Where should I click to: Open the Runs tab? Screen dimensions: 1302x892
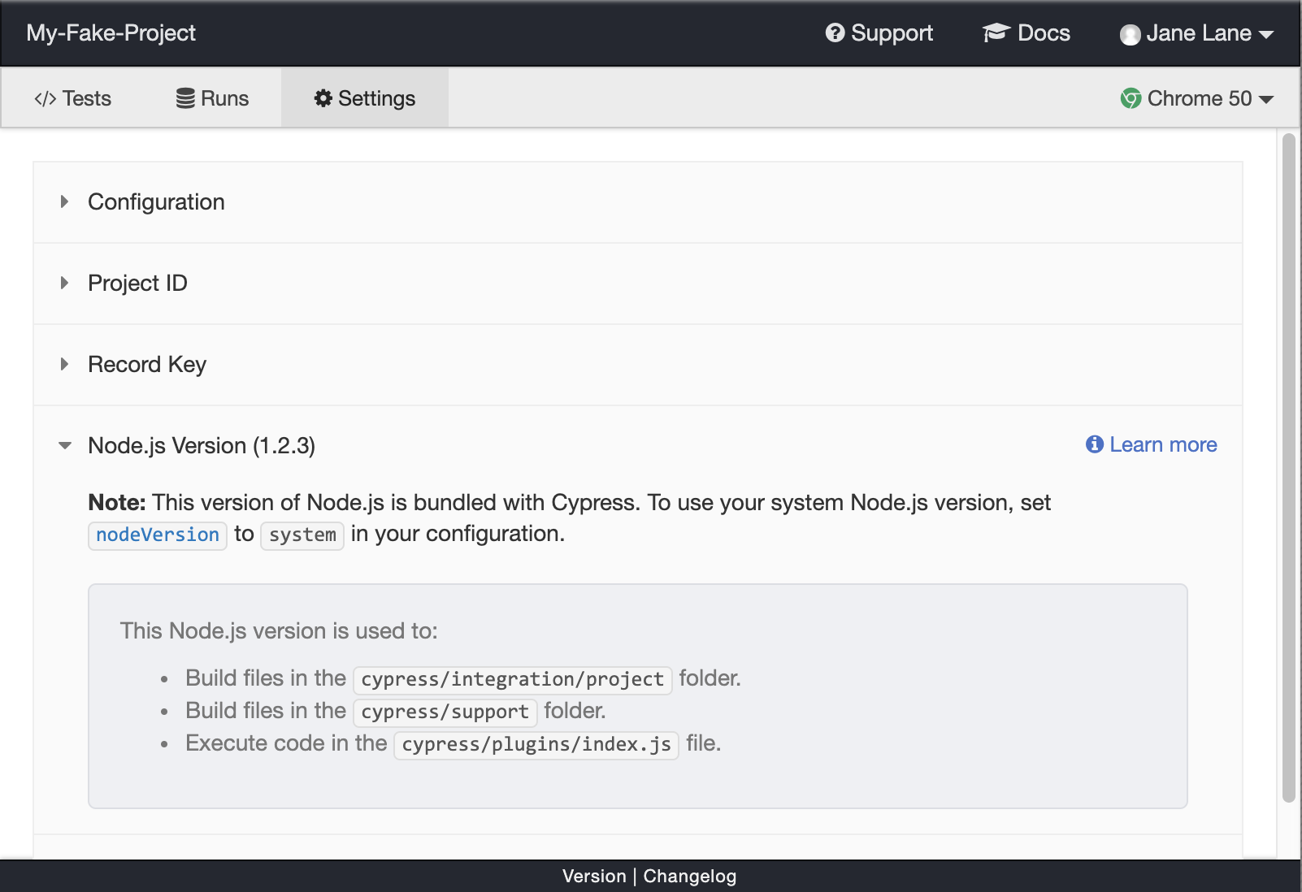click(212, 98)
